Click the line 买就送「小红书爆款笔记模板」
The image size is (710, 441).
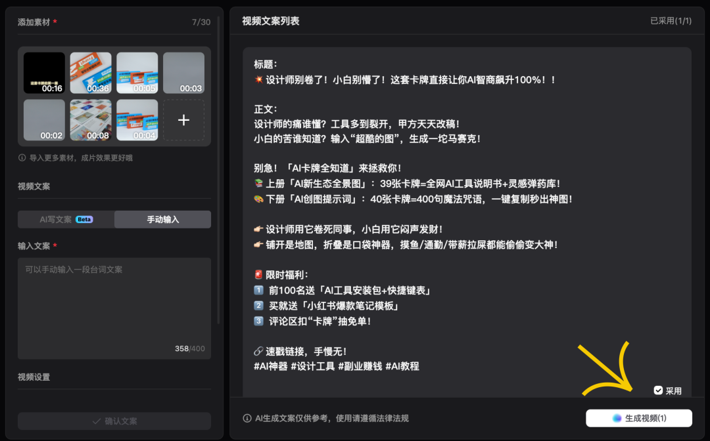click(x=327, y=306)
